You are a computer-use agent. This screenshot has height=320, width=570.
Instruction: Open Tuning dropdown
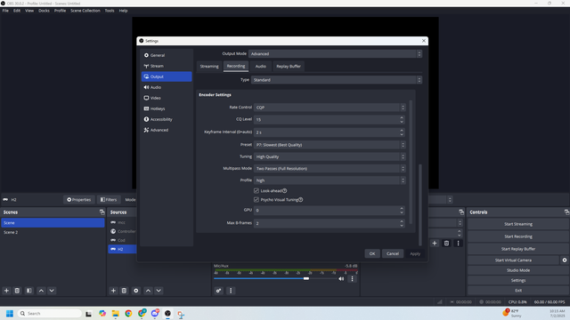pyautogui.click(x=330, y=156)
